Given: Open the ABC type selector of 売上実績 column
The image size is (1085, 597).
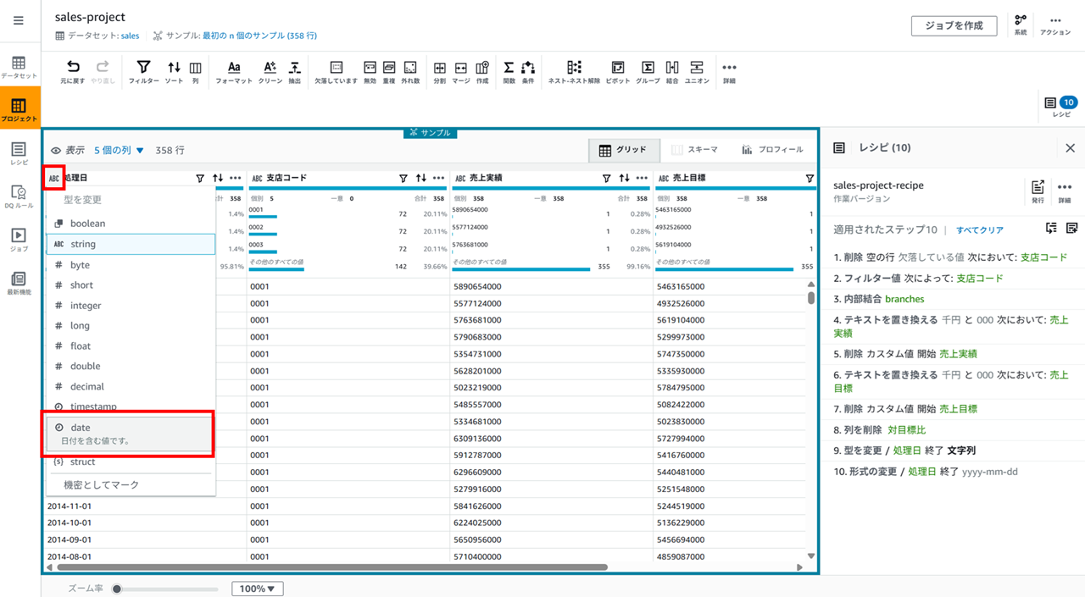Looking at the screenshot, I should pyautogui.click(x=460, y=179).
